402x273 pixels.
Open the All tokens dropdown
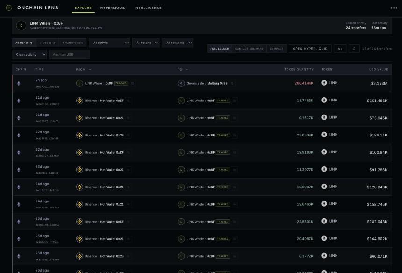[x=146, y=43]
